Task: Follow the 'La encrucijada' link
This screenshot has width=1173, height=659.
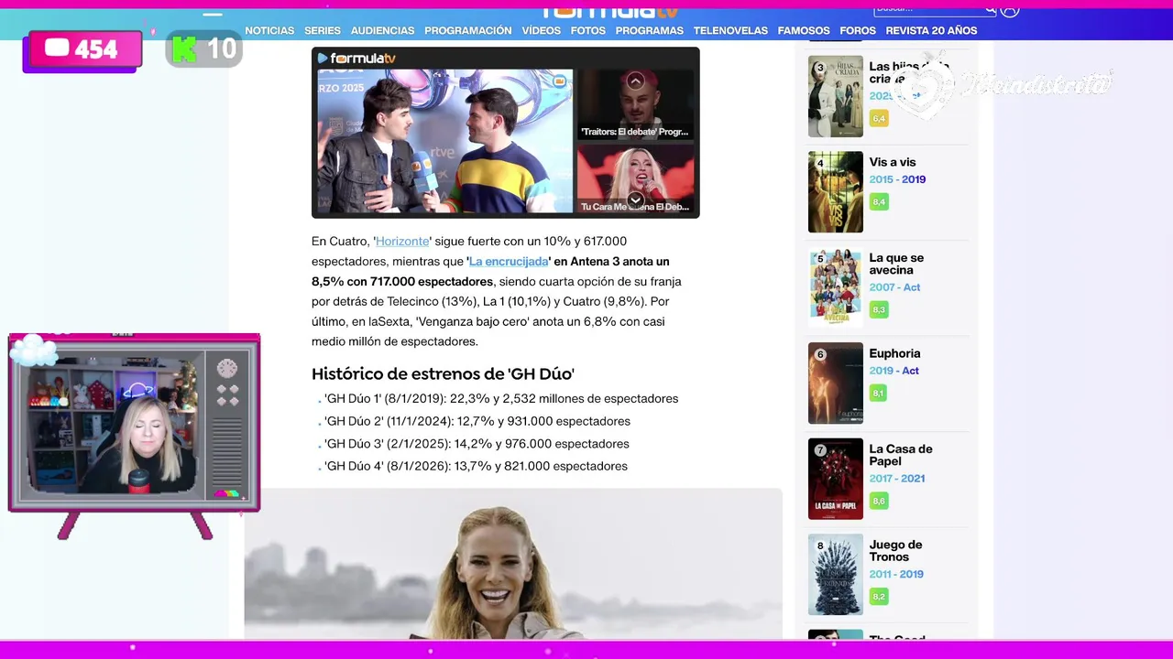Action: click(x=509, y=261)
